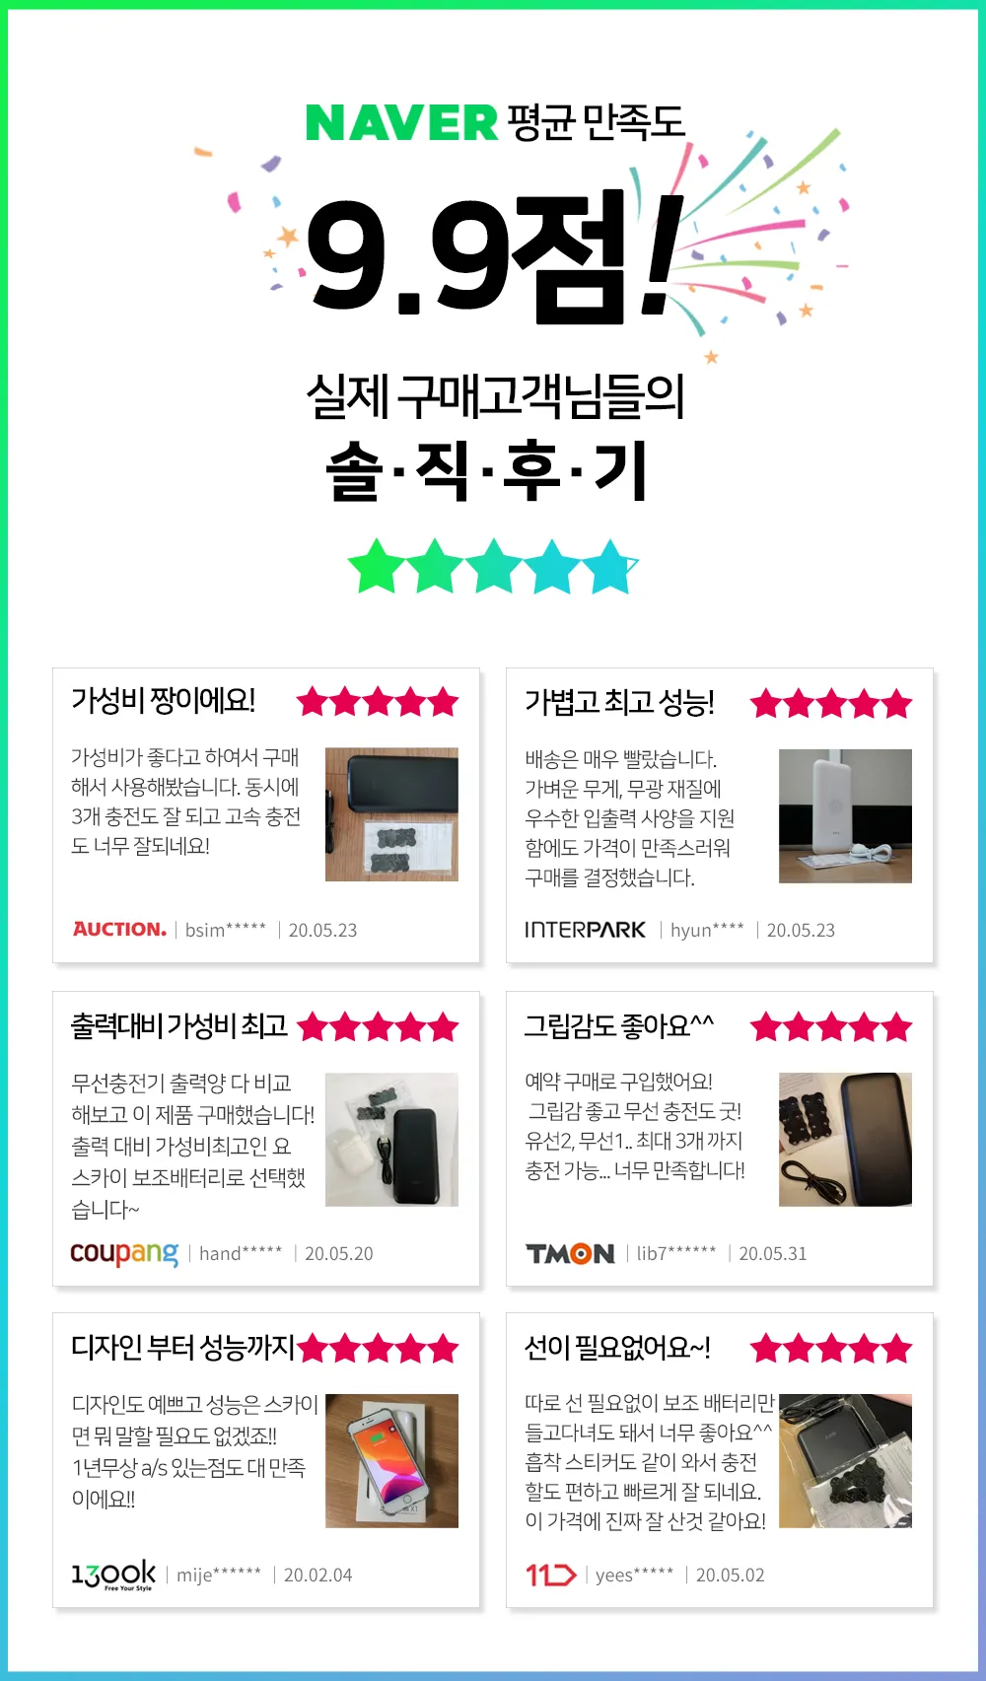The width and height of the screenshot is (986, 1681).
Task: Open the AirPods and battery photo in Coupang review
Action: click(391, 1140)
